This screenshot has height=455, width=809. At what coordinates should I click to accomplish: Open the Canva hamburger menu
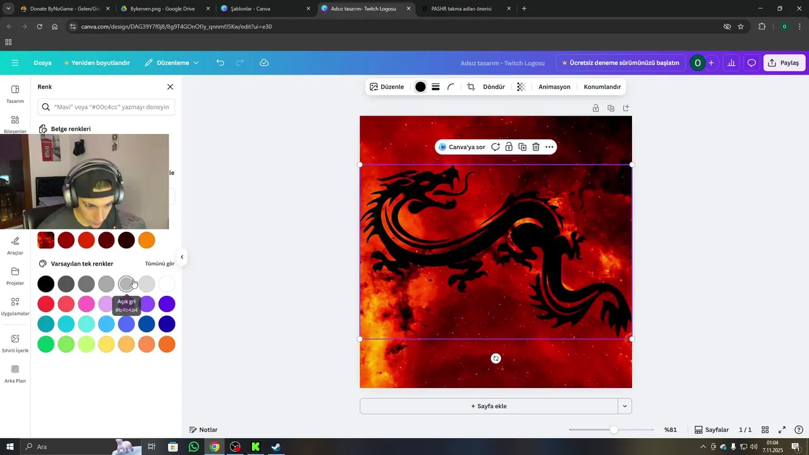pos(15,63)
